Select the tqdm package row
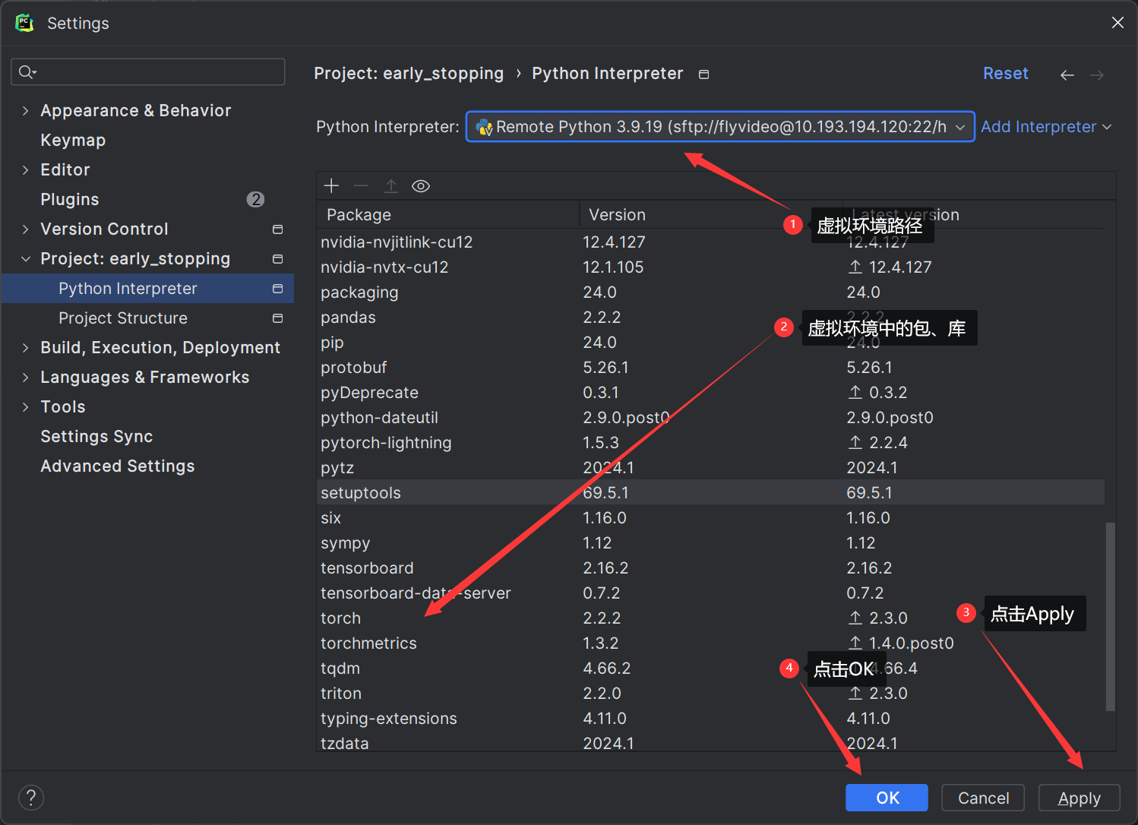1138x825 pixels. [711, 668]
